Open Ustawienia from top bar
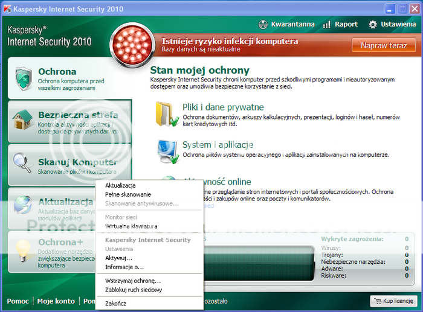 pos(392,25)
